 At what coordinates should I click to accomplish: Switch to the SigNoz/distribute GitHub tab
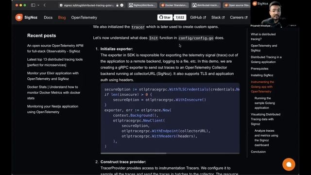pyautogui.click(x=142, y=5)
